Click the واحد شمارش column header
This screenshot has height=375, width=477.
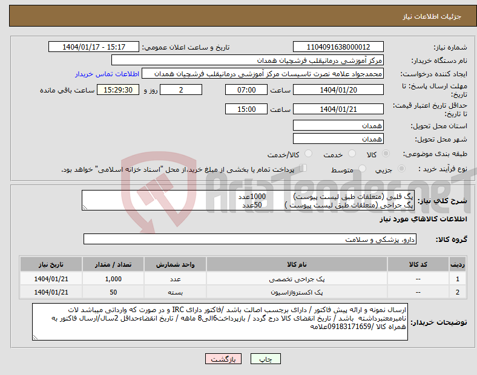pyautogui.click(x=175, y=264)
